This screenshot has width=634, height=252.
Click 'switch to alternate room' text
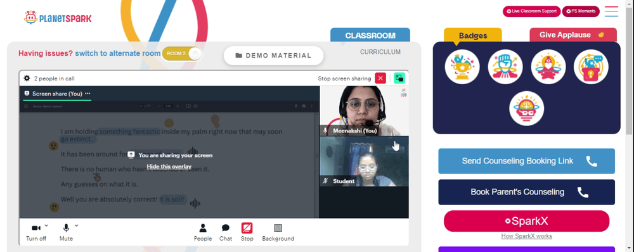pos(118,53)
